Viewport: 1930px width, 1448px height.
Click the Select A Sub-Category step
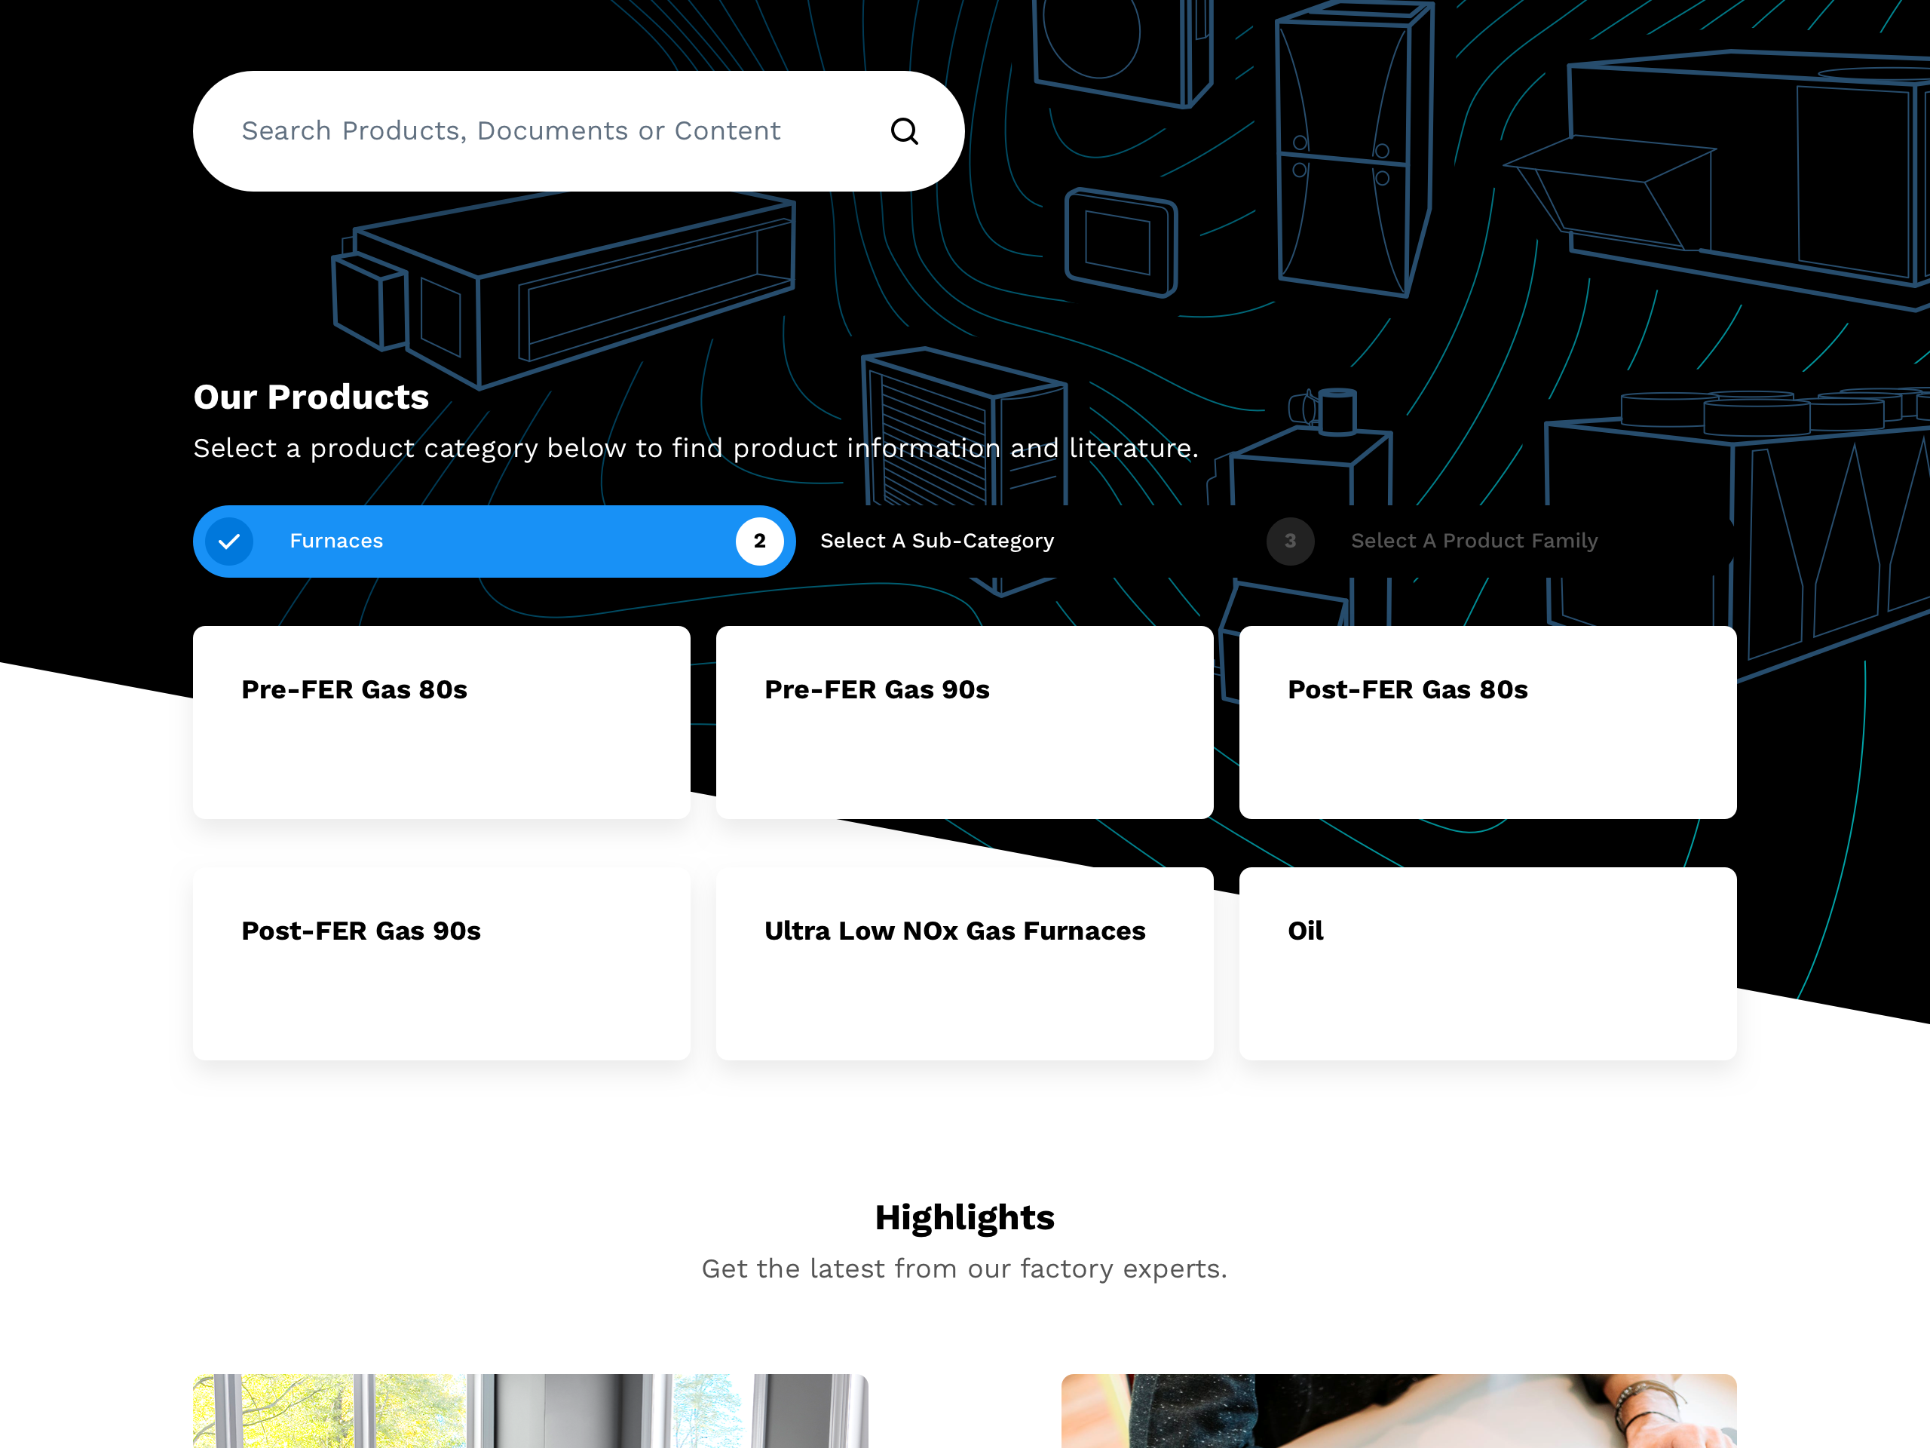click(936, 541)
